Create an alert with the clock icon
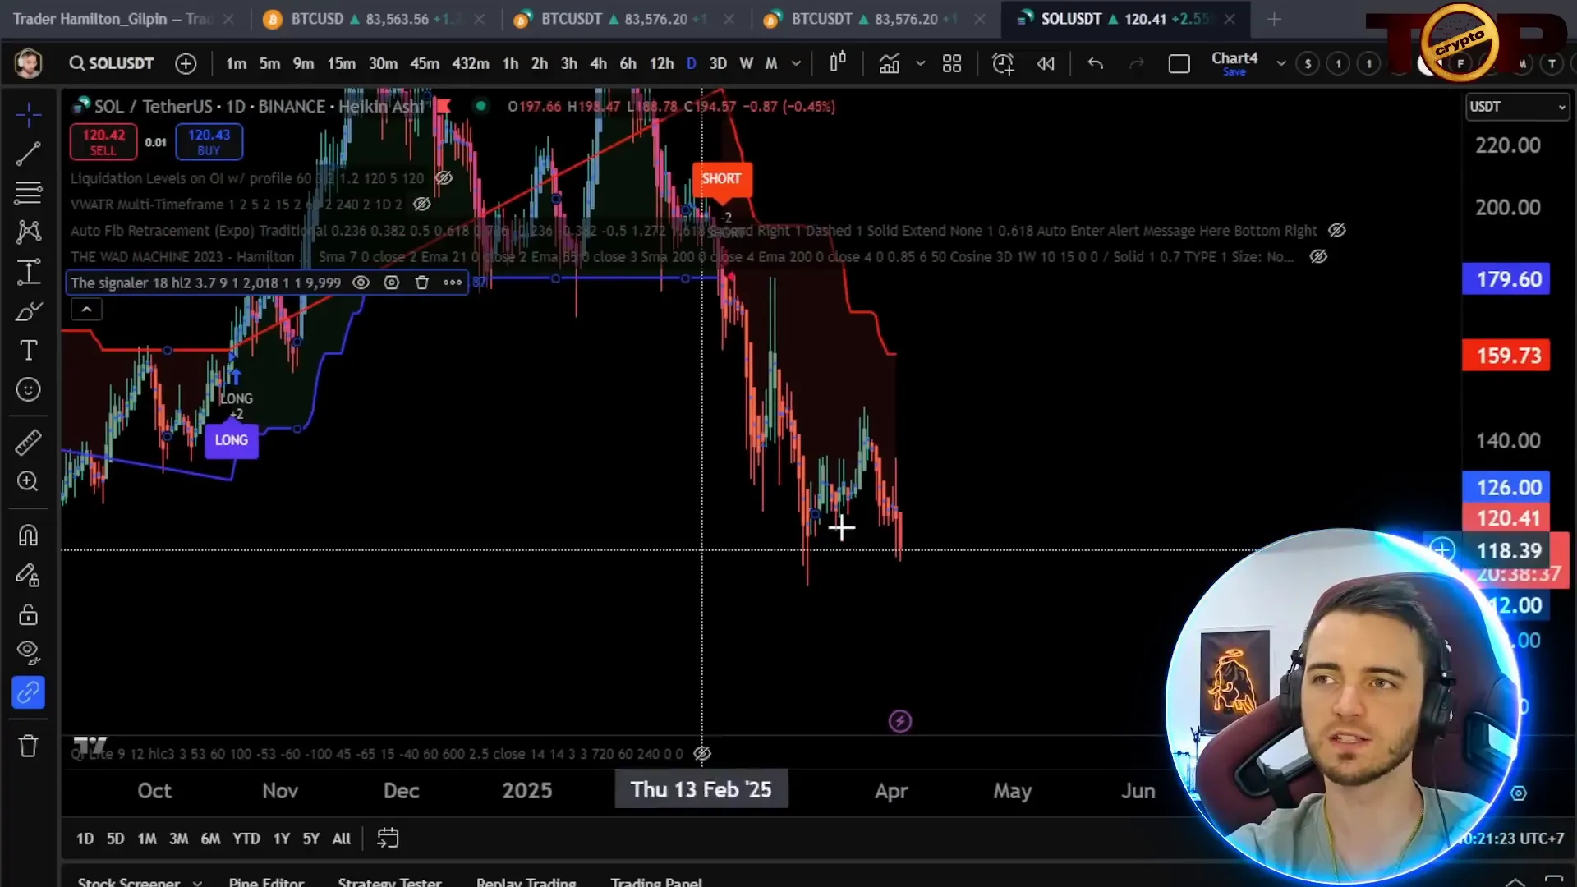 point(1003,63)
